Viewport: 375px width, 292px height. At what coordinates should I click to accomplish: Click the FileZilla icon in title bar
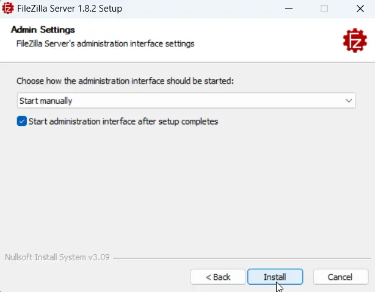[8, 8]
